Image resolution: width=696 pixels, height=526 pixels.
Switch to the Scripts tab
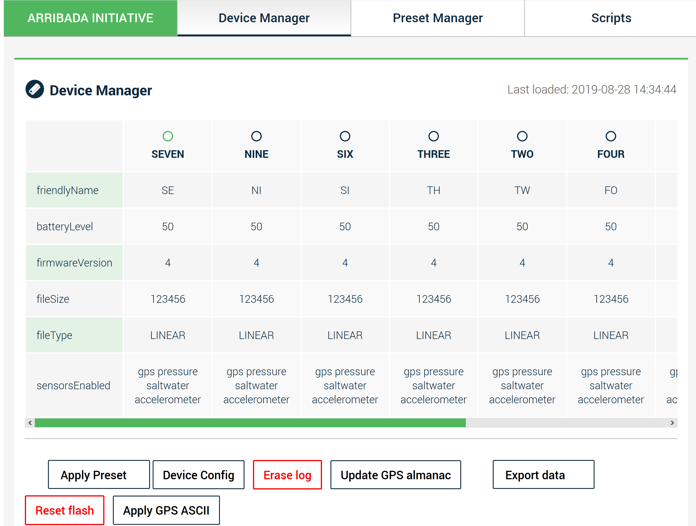[611, 18]
